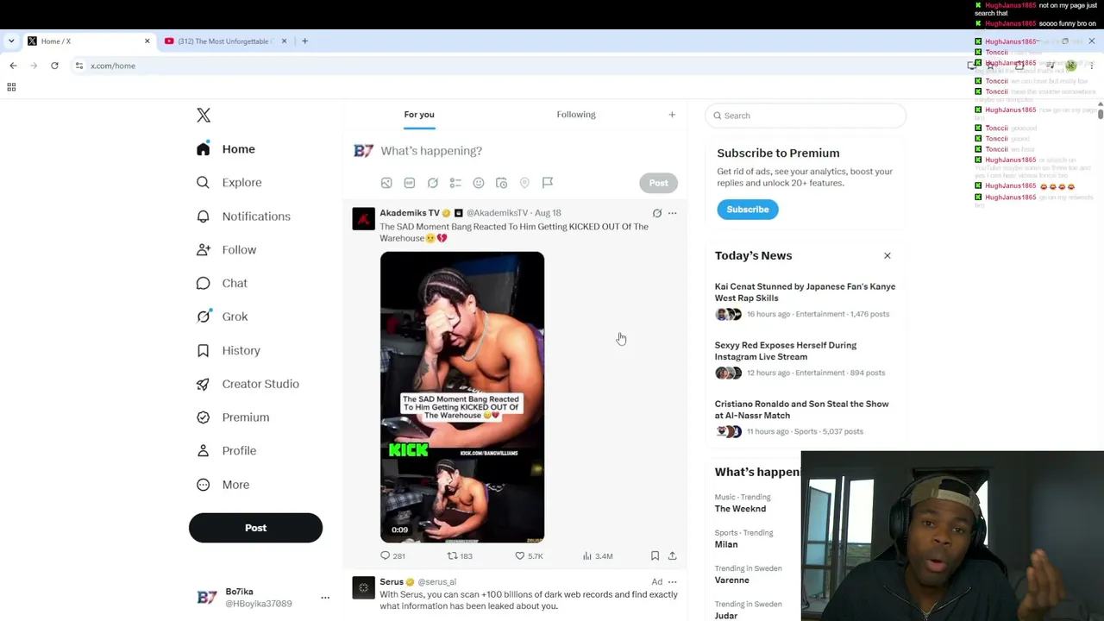Open more options for Akademiks TV post
Viewport: 1104px width, 621px height.
coord(673,213)
